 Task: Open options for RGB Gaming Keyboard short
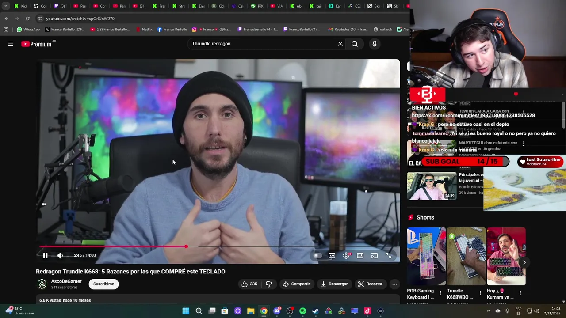[440, 293]
